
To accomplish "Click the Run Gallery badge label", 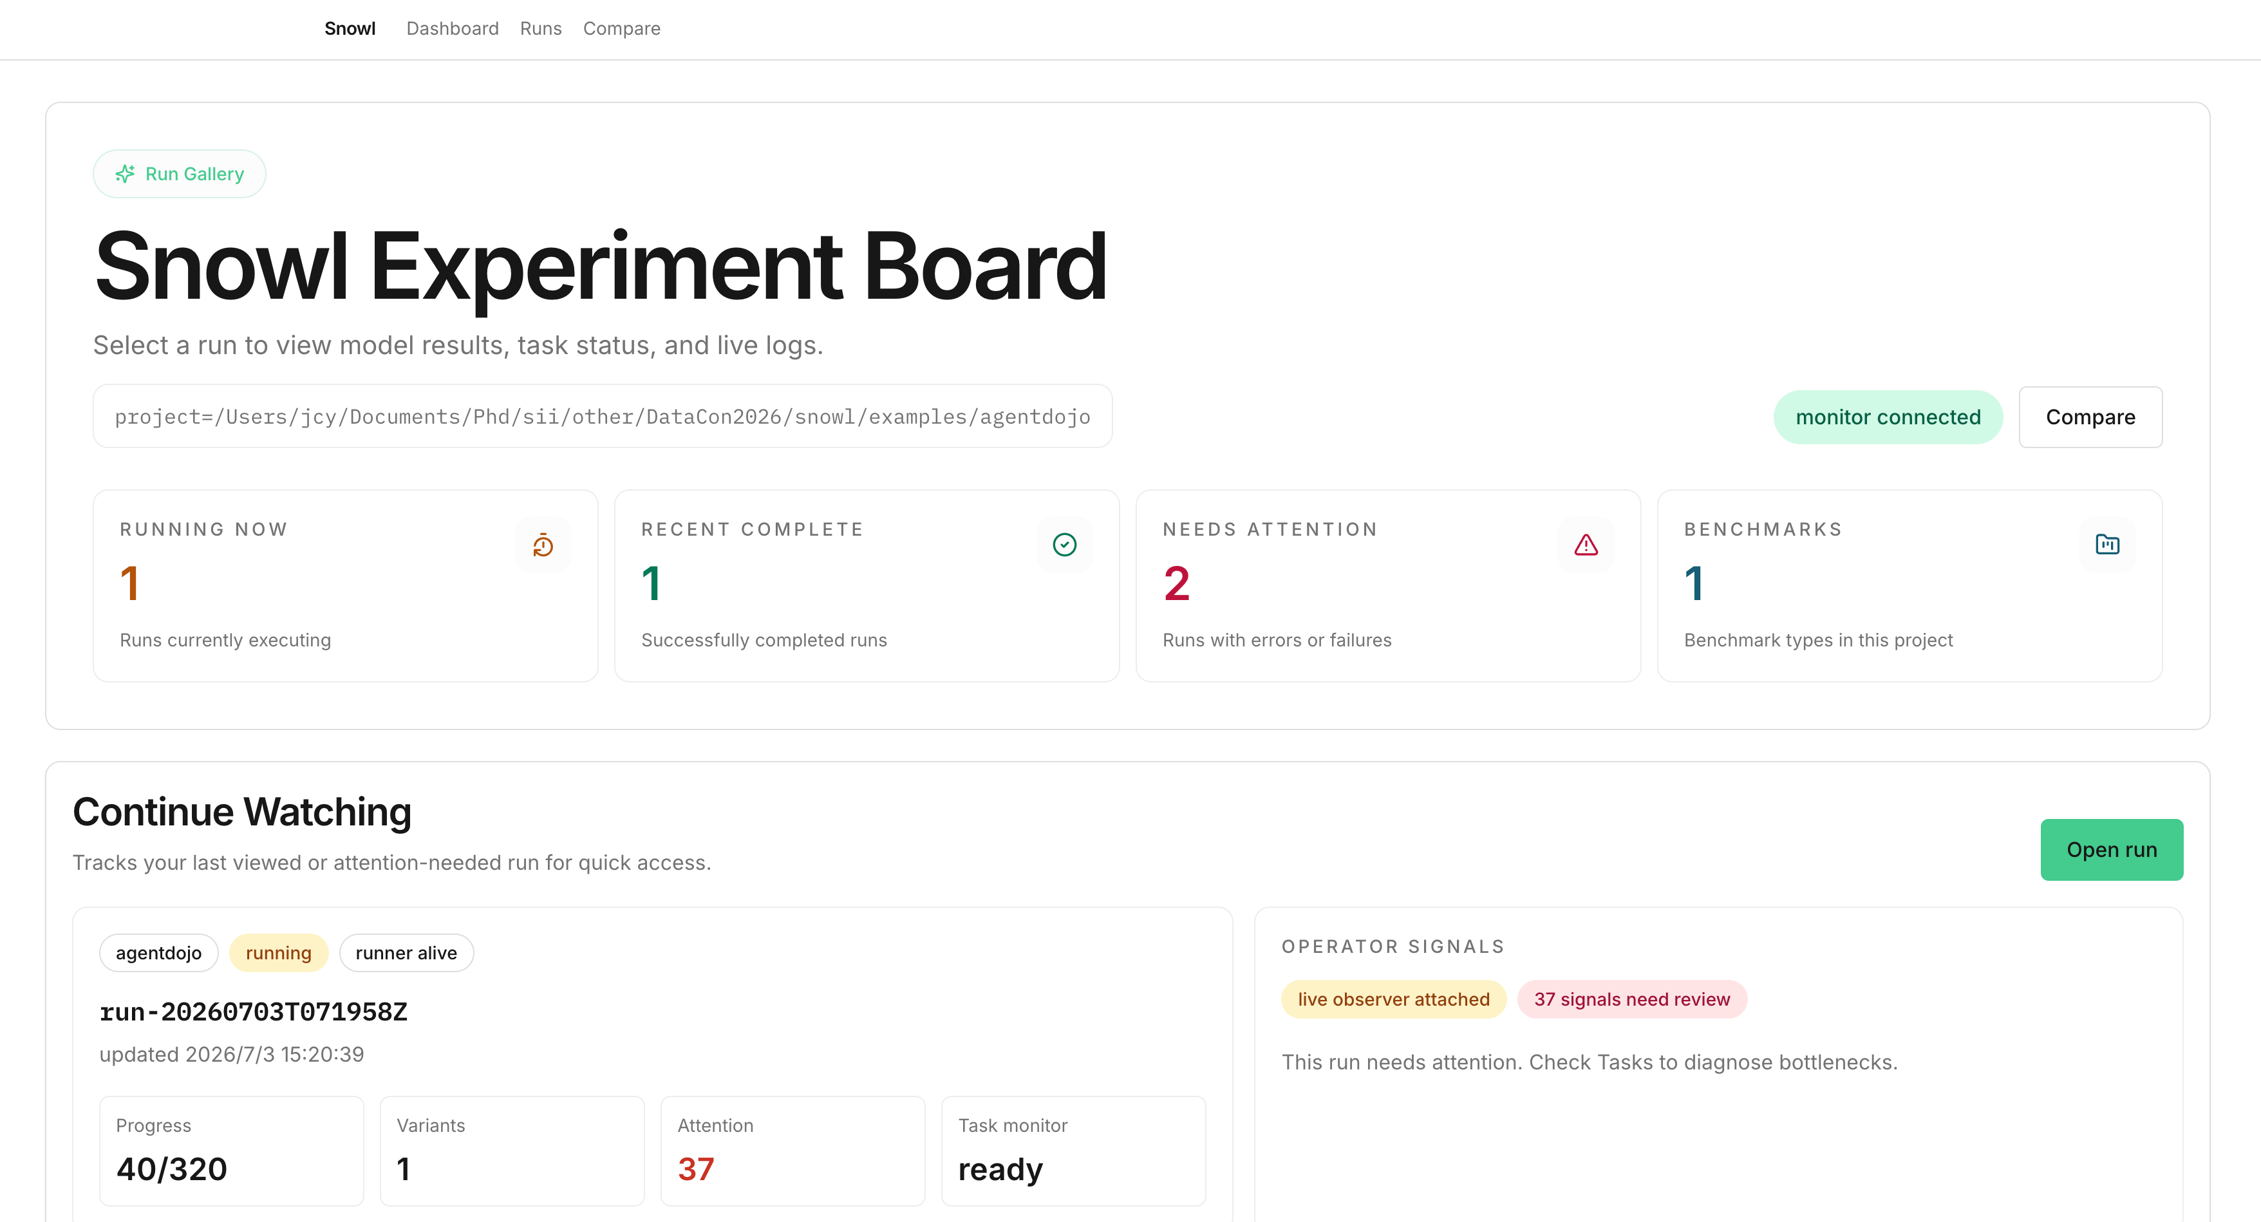I will click(x=194, y=174).
